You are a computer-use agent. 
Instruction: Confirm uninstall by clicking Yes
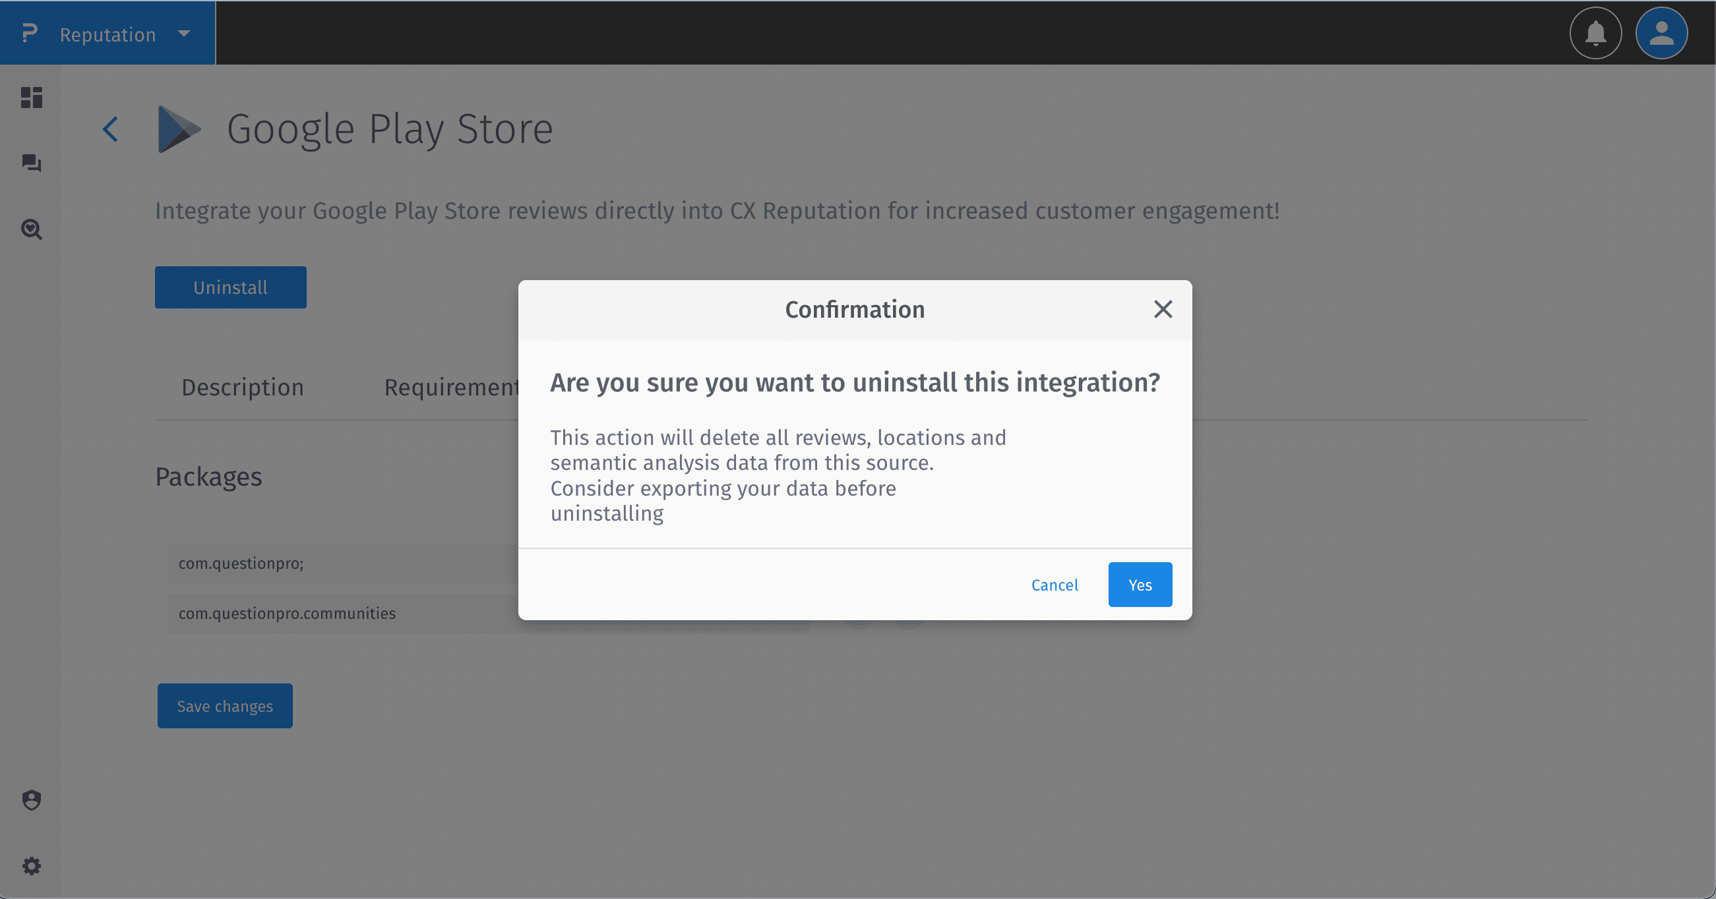pos(1140,584)
